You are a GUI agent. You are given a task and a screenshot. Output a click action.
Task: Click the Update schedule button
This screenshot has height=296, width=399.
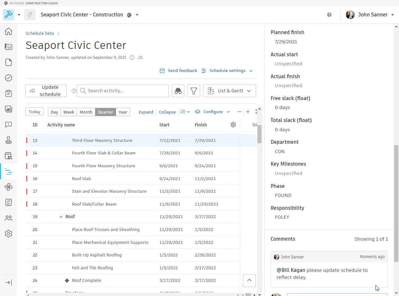(46, 91)
